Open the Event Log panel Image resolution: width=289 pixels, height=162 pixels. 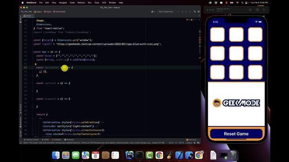(191, 140)
